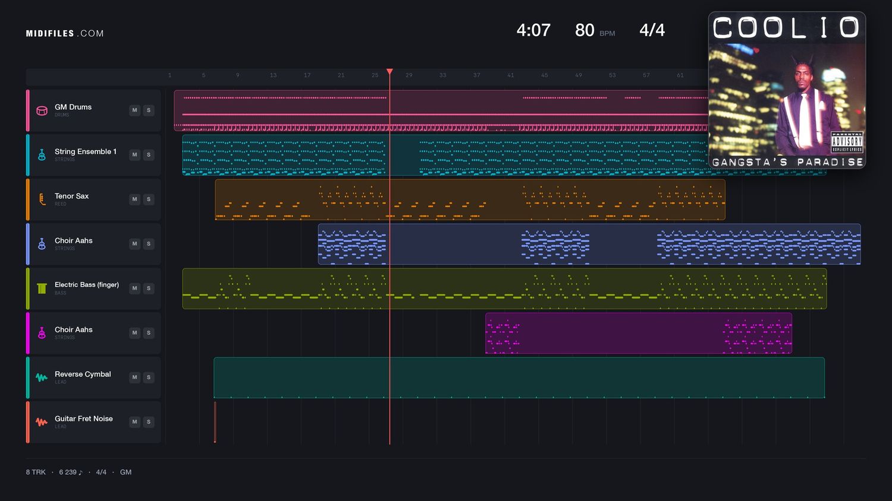Solo the String Ensemble 1 track
This screenshot has width=892, height=501.
149,155
